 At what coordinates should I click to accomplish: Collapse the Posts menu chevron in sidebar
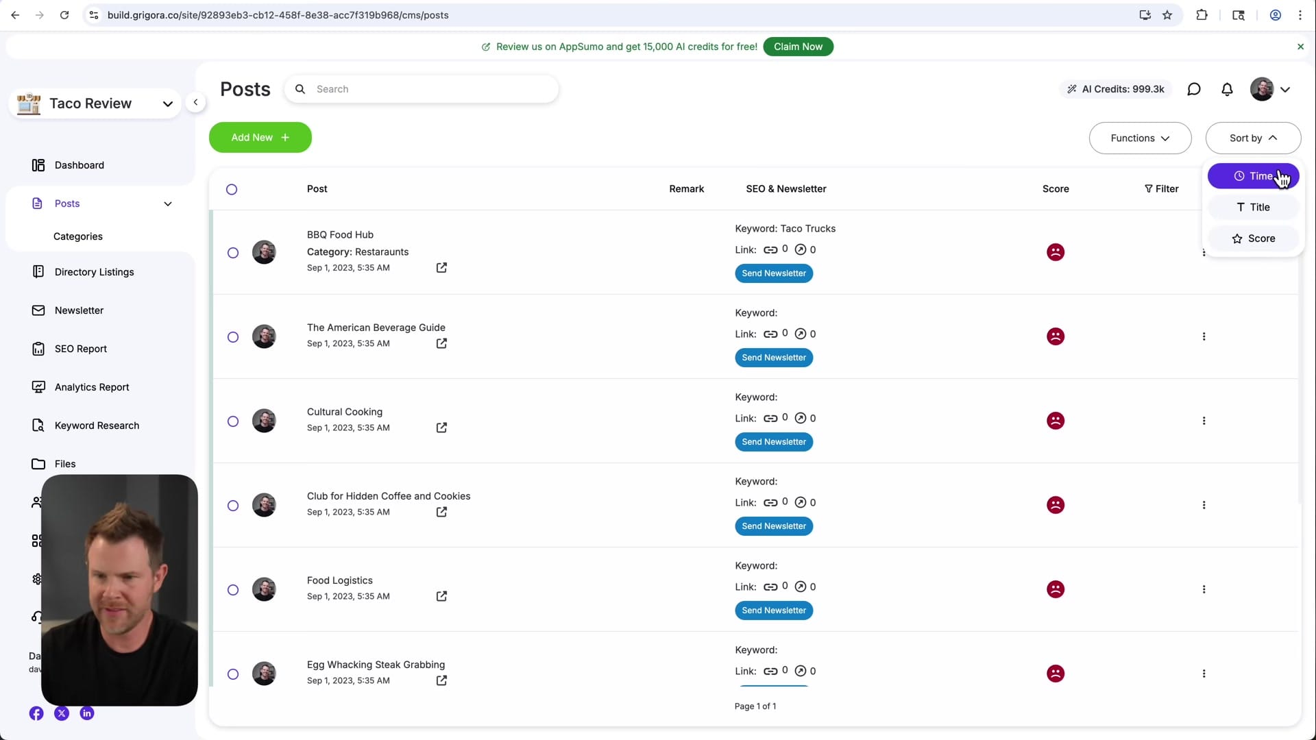(x=168, y=203)
